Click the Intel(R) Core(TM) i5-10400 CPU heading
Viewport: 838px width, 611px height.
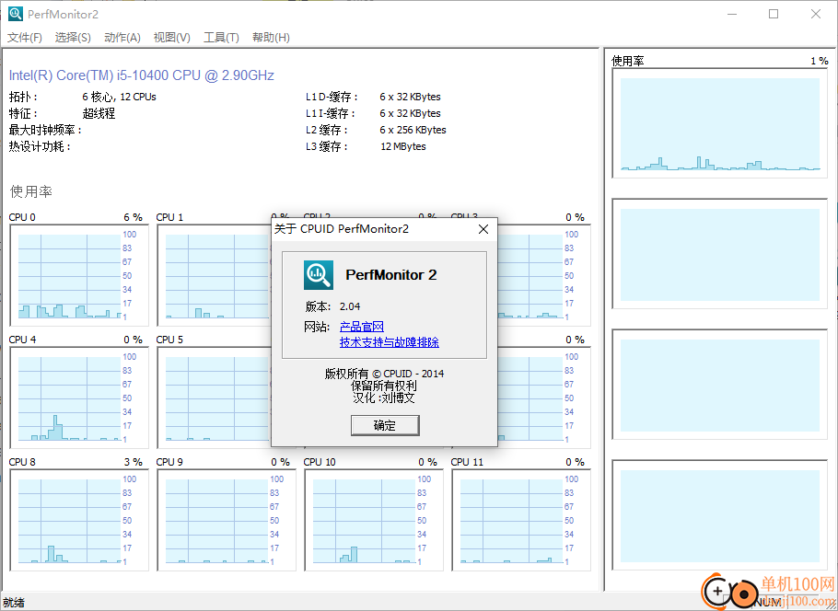142,75
